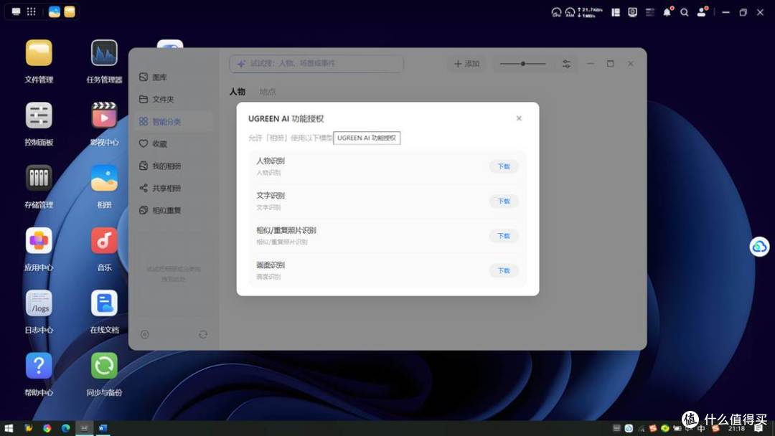The image size is (775, 436).
Task: Launch the 影视中心 app
Action: coord(104,115)
